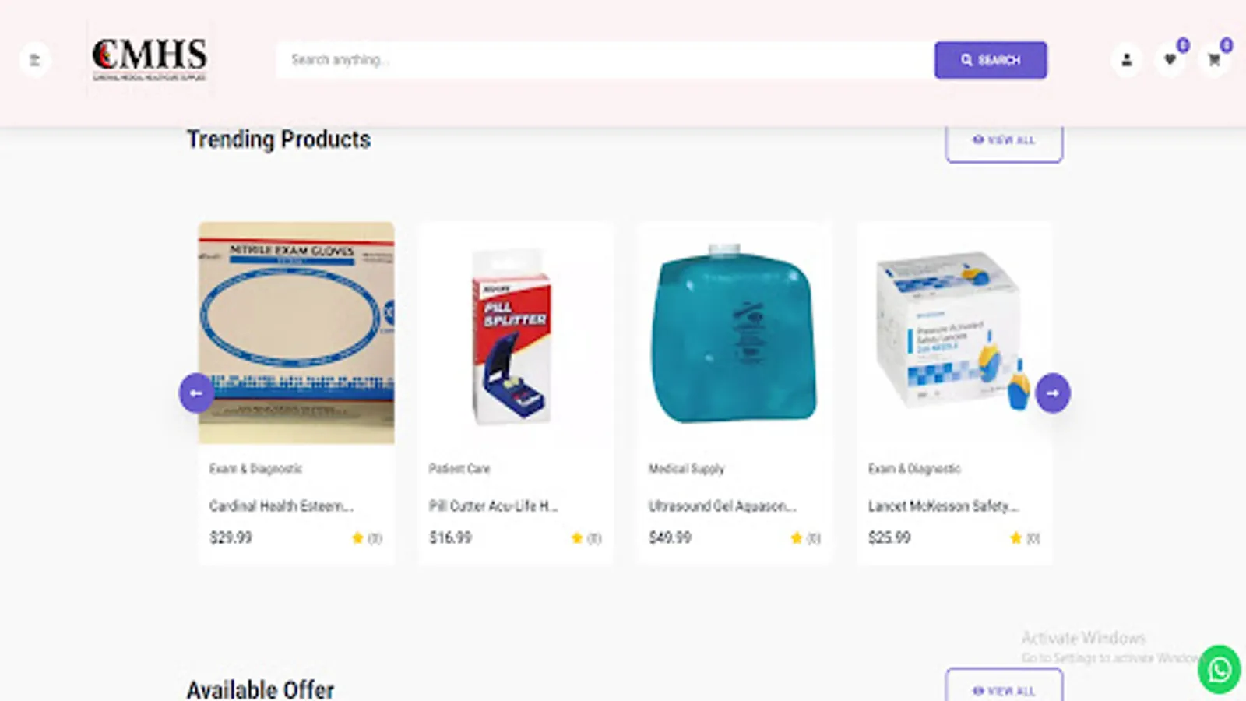The image size is (1246, 701).
Task: Open Pill Cutter Acu-Life title link
Action: tap(494, 506)
